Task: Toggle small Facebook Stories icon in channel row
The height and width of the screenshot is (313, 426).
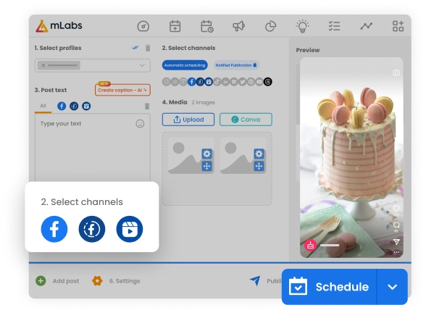Action: [x=200, y=82]
